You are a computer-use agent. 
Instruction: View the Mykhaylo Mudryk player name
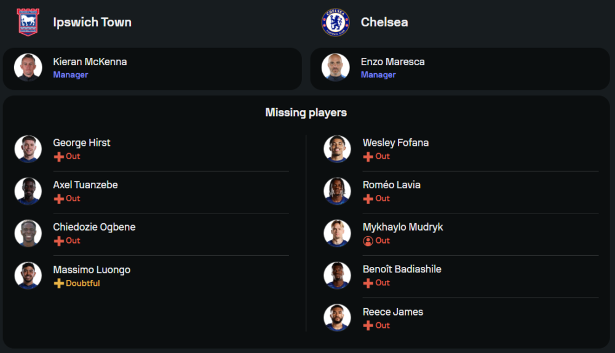pyautogui.click(x=403, y=227)
